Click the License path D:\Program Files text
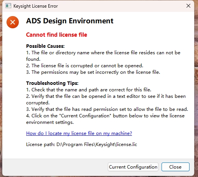 (81, 145)
